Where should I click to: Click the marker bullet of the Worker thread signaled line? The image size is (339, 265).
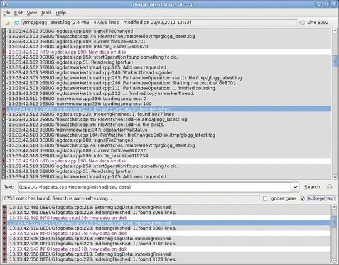click(x=4, y=72)
